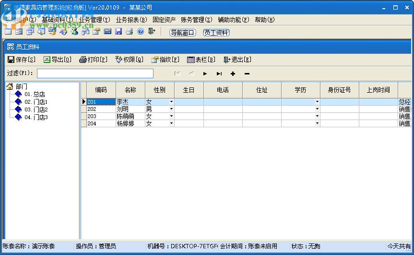Click row selector for row 204

click(83, 123)
